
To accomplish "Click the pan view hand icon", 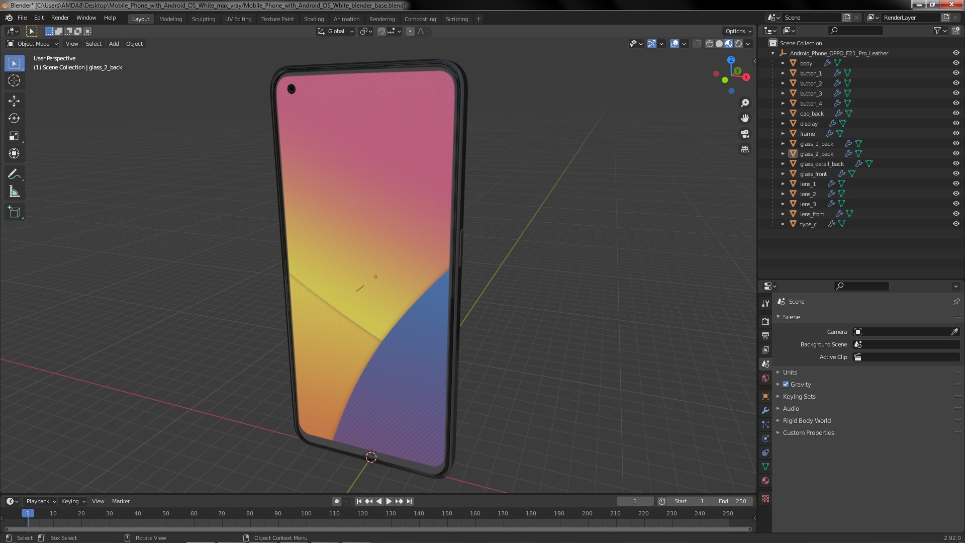I will point(745,118).
